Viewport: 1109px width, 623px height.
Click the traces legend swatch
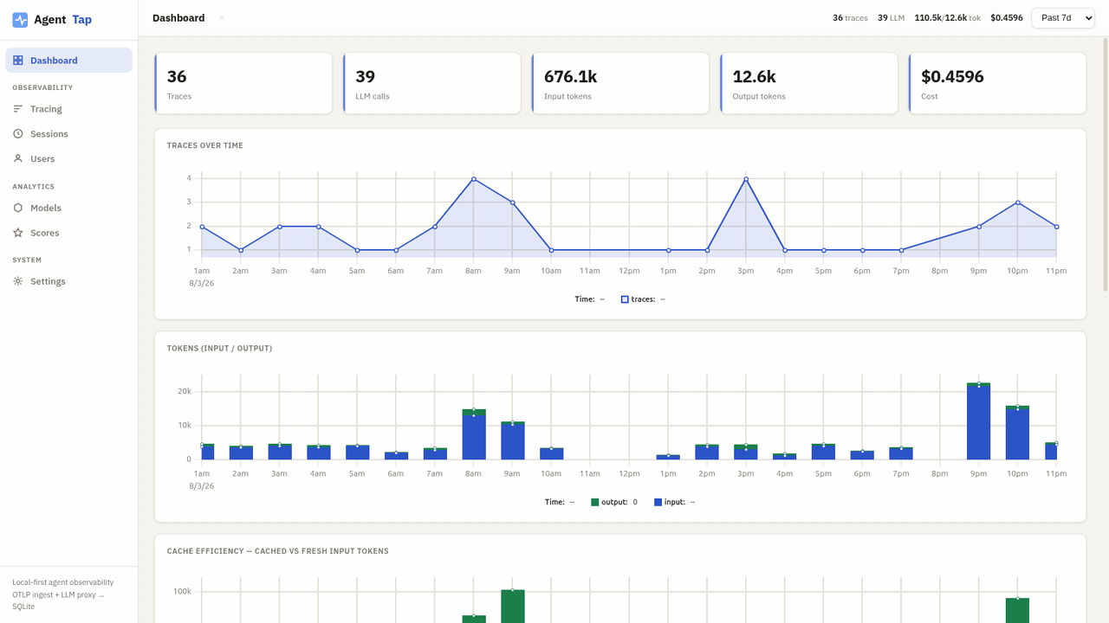pyautogui.click(x=625, y=299)
